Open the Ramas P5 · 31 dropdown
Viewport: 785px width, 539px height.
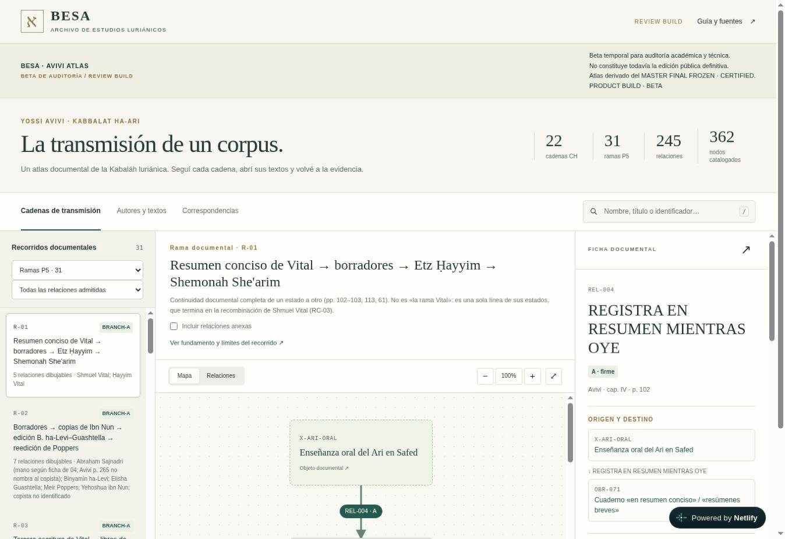(x=77, y=270)
